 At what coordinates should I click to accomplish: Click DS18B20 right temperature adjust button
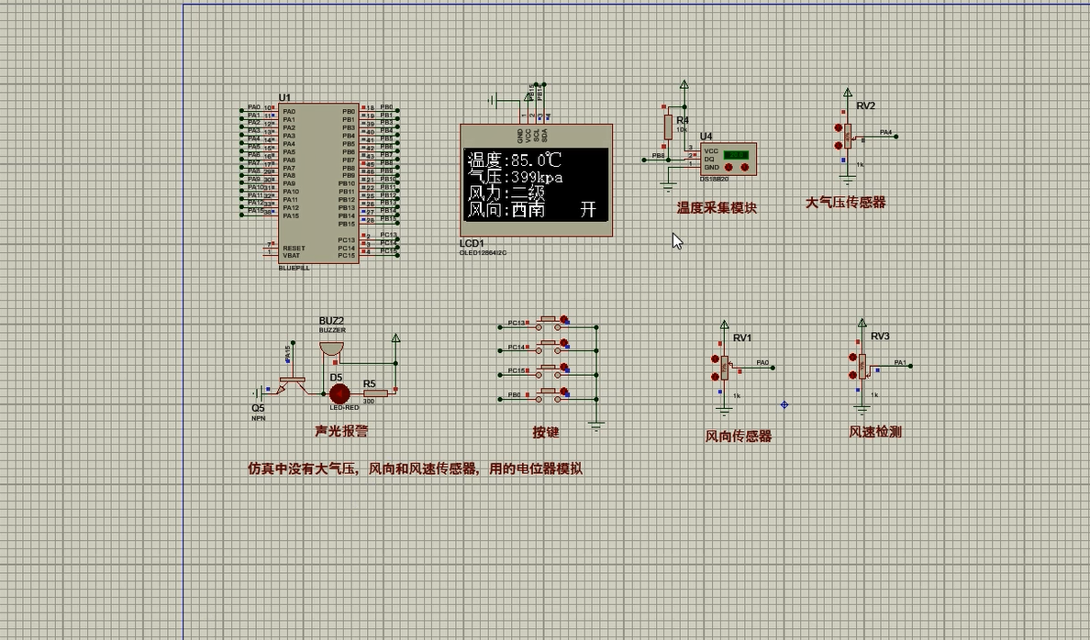[744, 168]
